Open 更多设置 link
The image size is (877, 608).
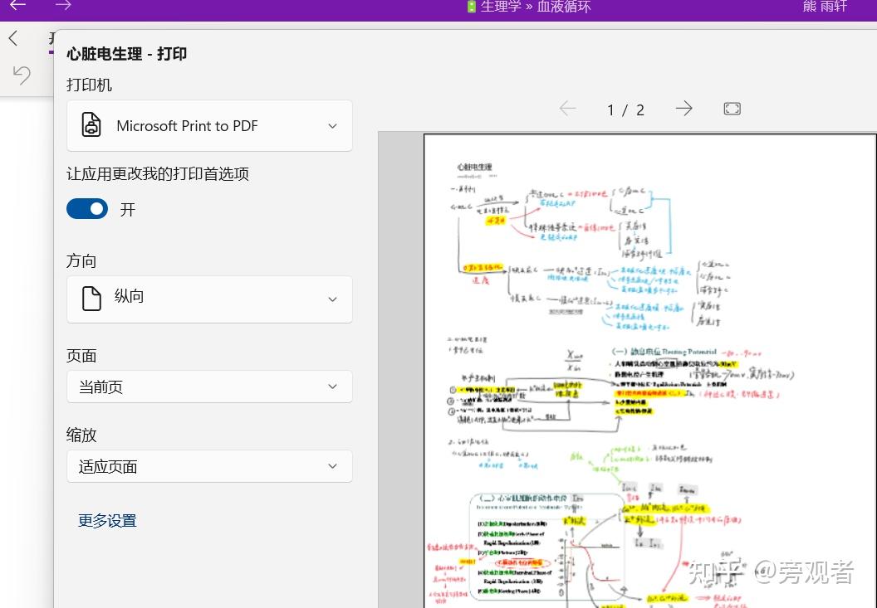pyautogui.click(x=107, y=520)
